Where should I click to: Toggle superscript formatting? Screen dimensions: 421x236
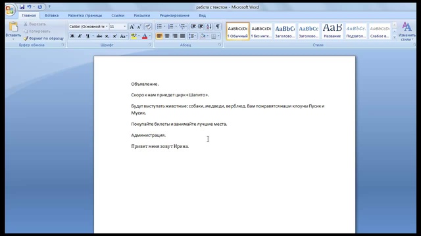115,36
